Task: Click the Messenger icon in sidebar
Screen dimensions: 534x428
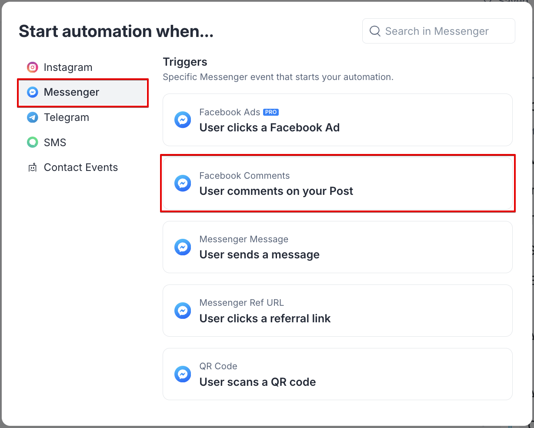Action: pyautogui.click(x=33, y=92)
